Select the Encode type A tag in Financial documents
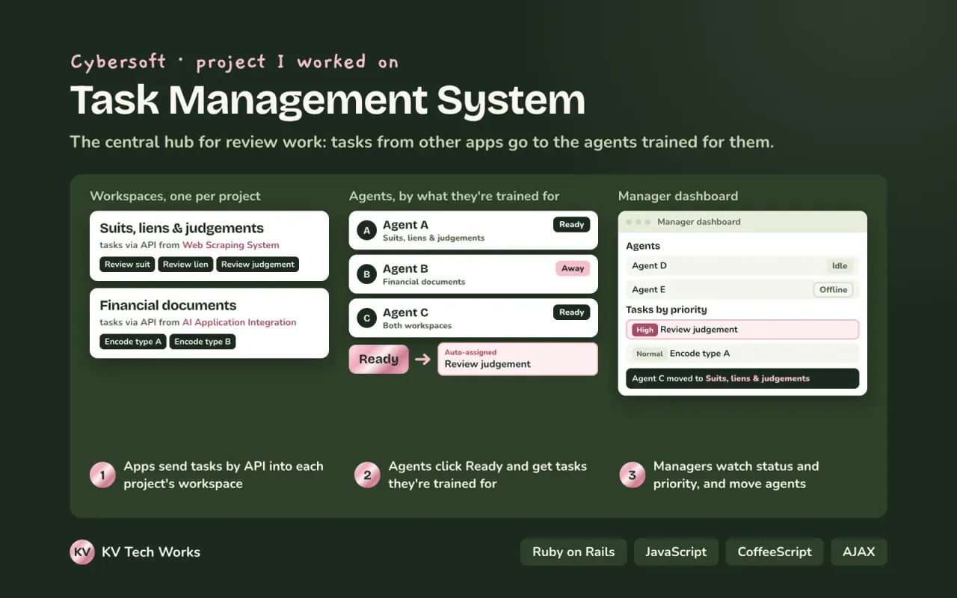This screenshot has height=598, width=957. coord(133,342)
